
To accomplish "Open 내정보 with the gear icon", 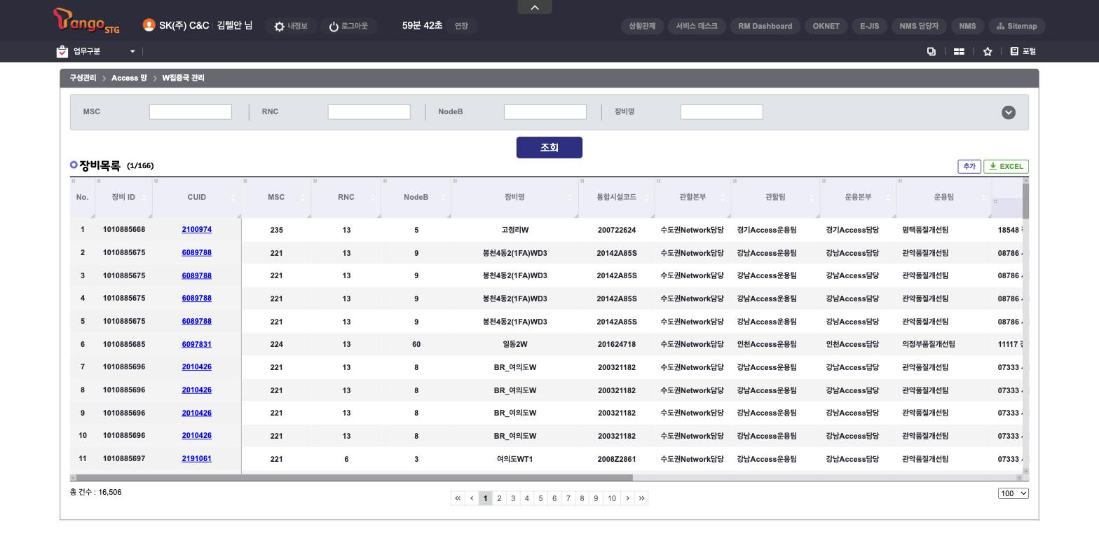I will click(x=290, y=26).
